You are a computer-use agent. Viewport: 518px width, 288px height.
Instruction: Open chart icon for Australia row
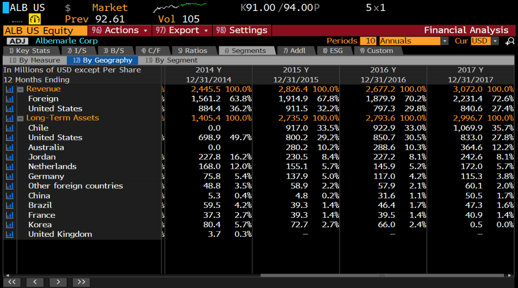tap(10, 147)
